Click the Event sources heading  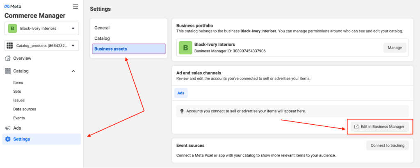190,146
